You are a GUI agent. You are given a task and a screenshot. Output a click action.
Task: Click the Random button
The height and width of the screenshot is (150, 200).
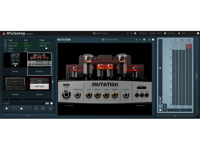[x=143, y=33]
